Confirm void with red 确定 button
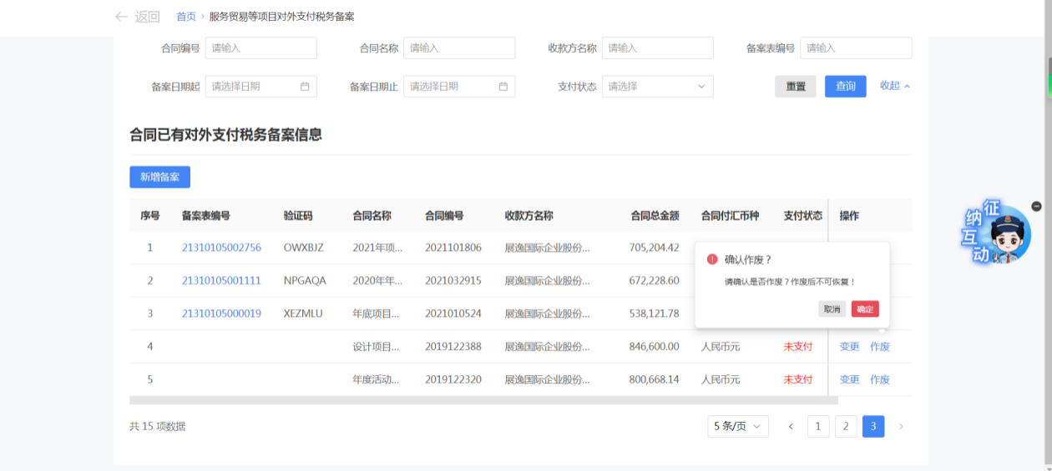 pyautogui.click(x=865, y=309)
